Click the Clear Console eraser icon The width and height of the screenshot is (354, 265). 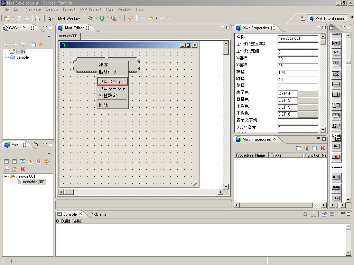(313, 214)
